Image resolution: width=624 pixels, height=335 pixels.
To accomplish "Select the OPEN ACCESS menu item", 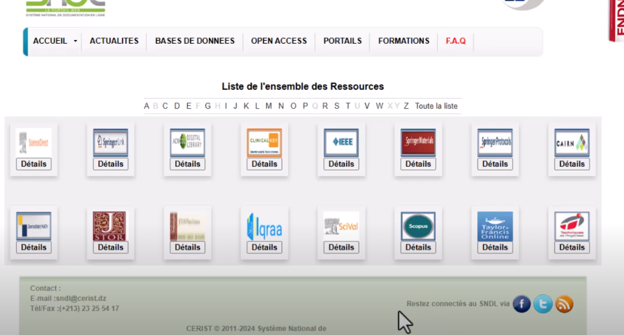I will click(279, 41).
